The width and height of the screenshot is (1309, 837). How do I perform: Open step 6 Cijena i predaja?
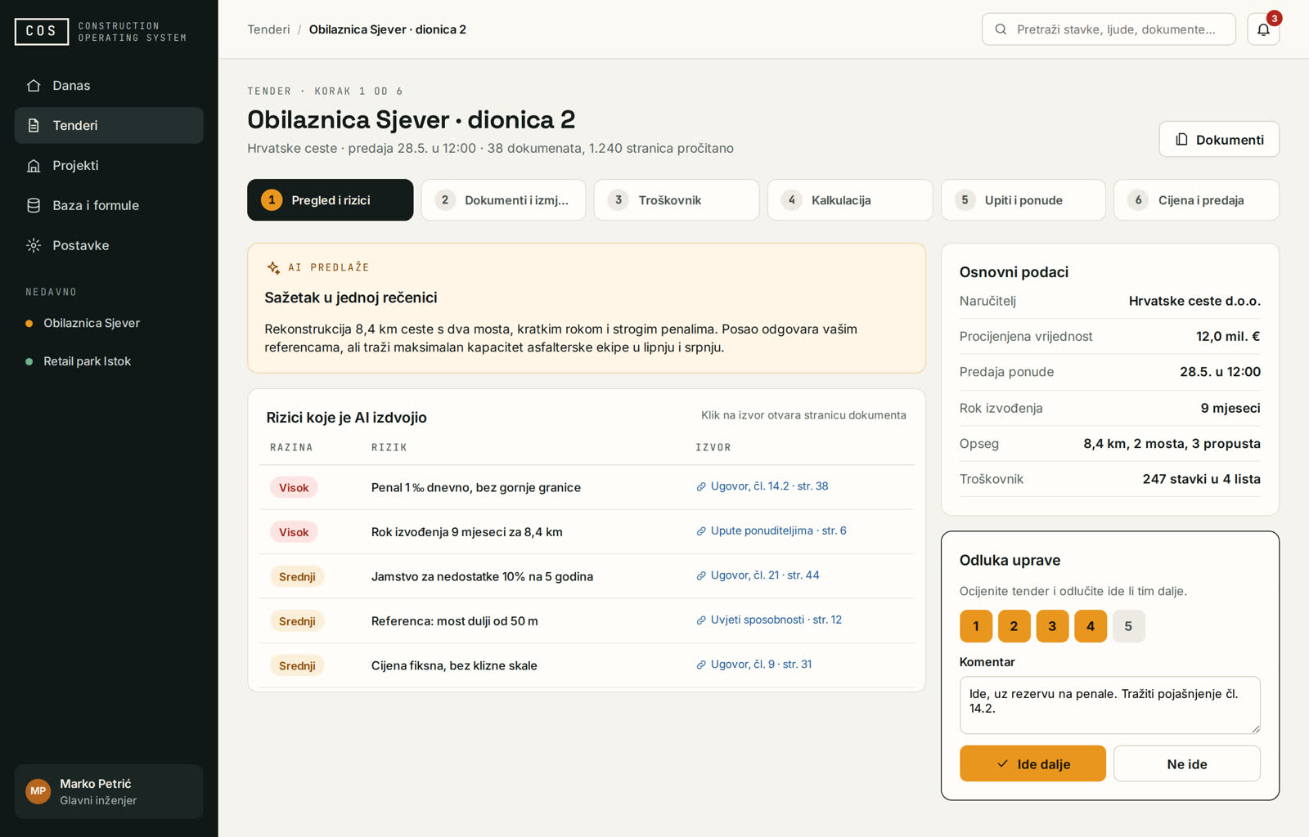pyautogui.click(x=1196, y=200)
